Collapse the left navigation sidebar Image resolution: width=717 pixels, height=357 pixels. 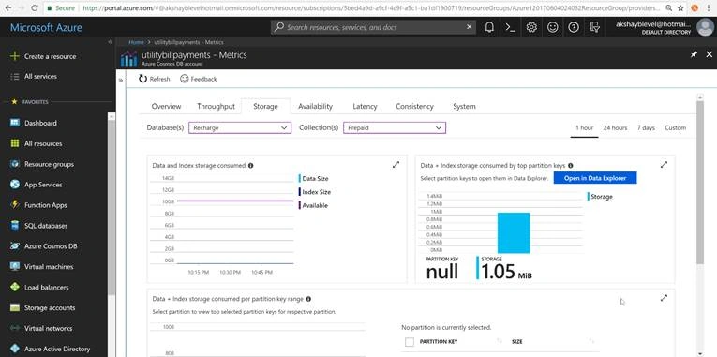click(x=111, y=41)
